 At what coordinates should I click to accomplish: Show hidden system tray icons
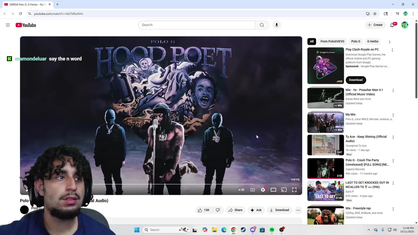[x=369, y=230]
